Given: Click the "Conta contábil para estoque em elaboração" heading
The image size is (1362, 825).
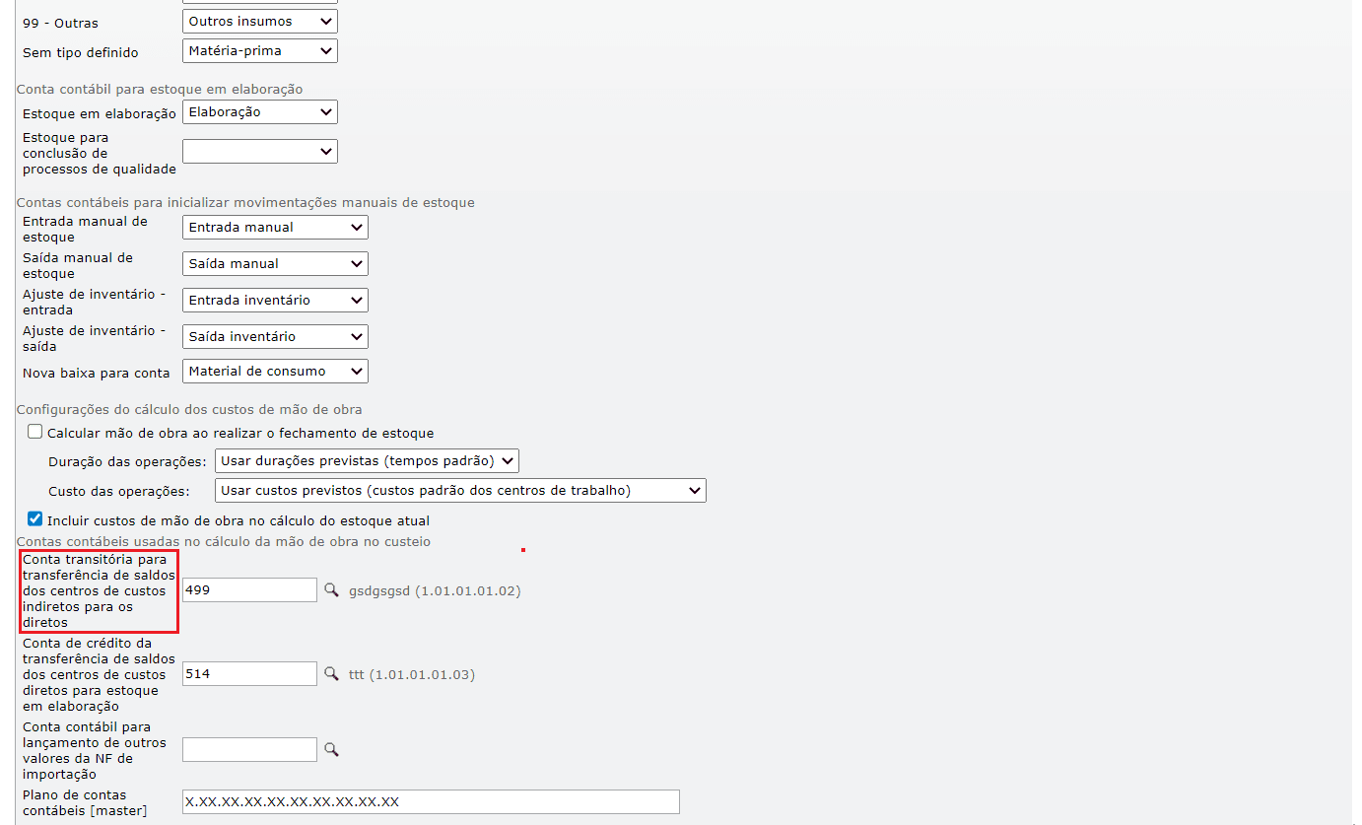Looking at the screenshot, I should (x=160, y=90).
